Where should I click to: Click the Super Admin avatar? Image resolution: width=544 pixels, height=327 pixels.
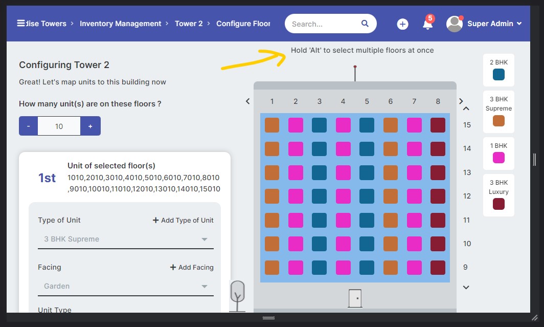click(x=454, y=24)
